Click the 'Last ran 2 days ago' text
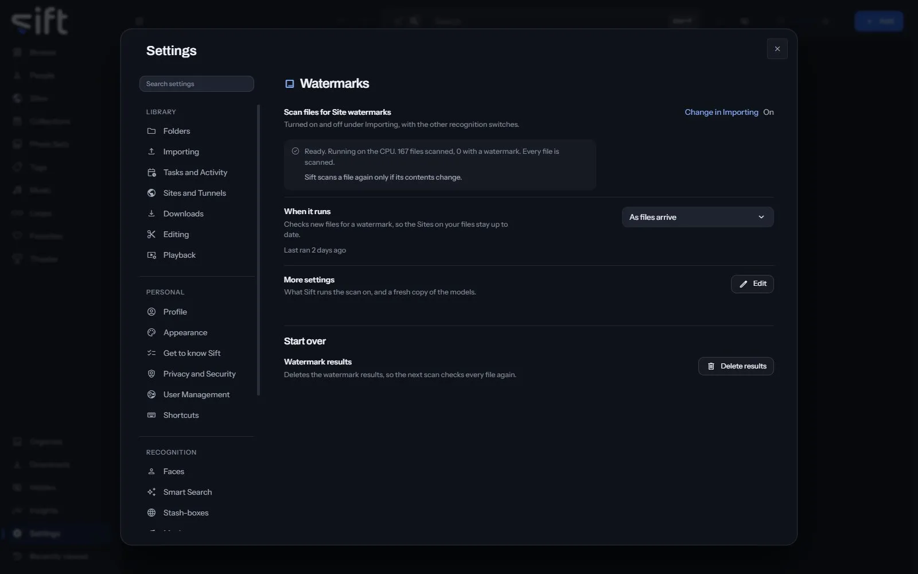This screenshot has height=574, width=918. (315, 250)
